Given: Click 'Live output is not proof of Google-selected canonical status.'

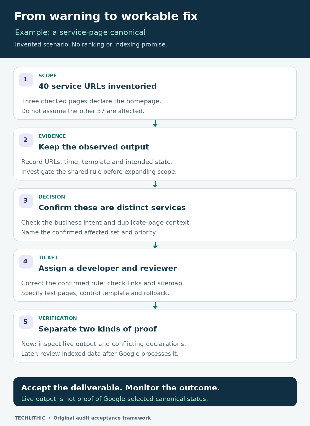Looking at the screenshot, I should coord(114,399).
